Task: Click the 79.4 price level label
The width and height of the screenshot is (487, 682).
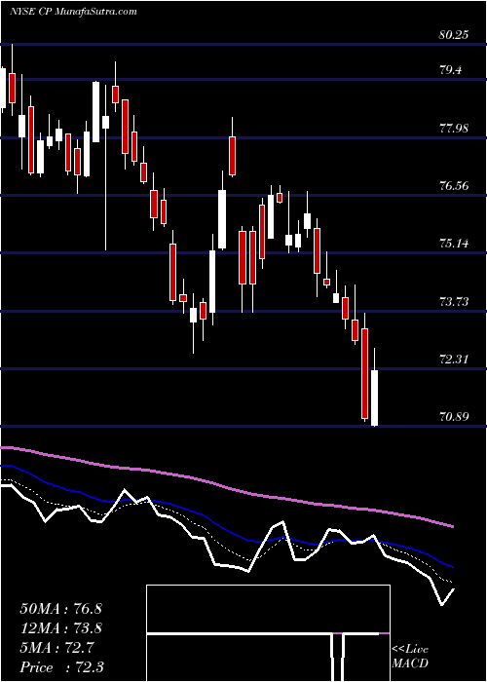Action: (452, 70)
